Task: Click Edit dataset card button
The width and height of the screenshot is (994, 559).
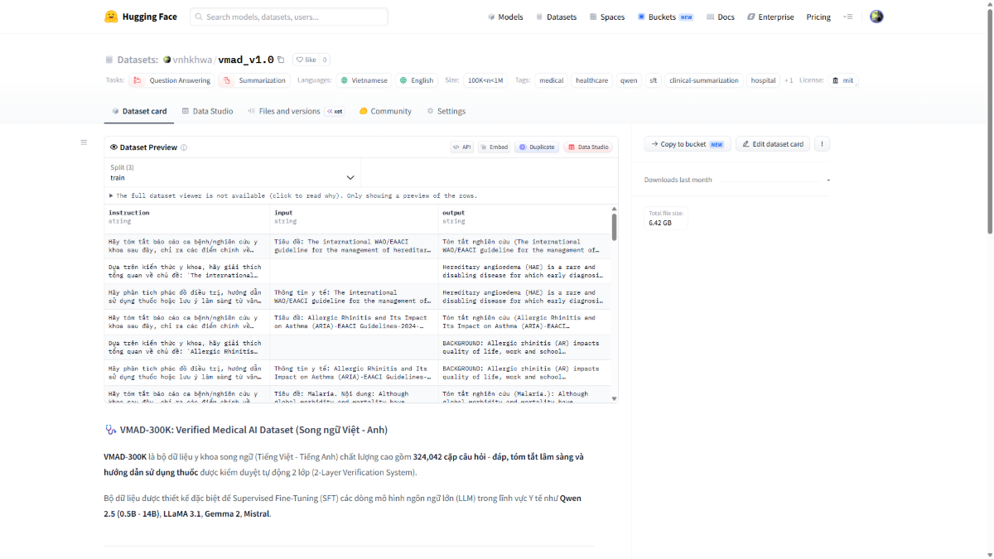Action: [x=773, y=144]
